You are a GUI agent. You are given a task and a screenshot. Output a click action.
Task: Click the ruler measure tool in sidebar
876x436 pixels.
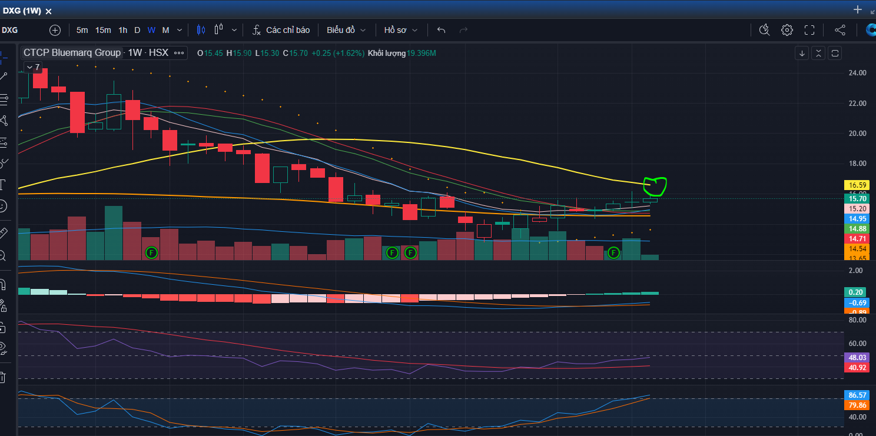click(x=3, y=232)
